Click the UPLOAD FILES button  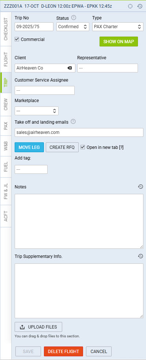pos(38,327)
